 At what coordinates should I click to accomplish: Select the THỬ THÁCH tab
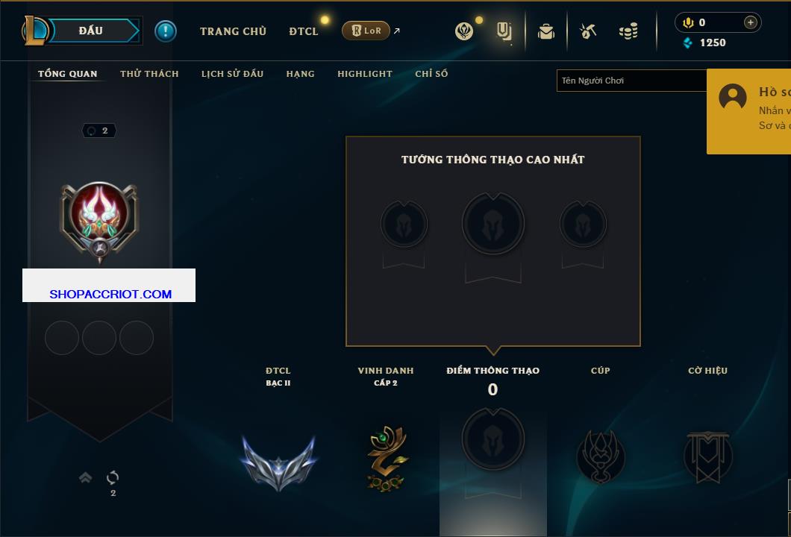point(149,74)
